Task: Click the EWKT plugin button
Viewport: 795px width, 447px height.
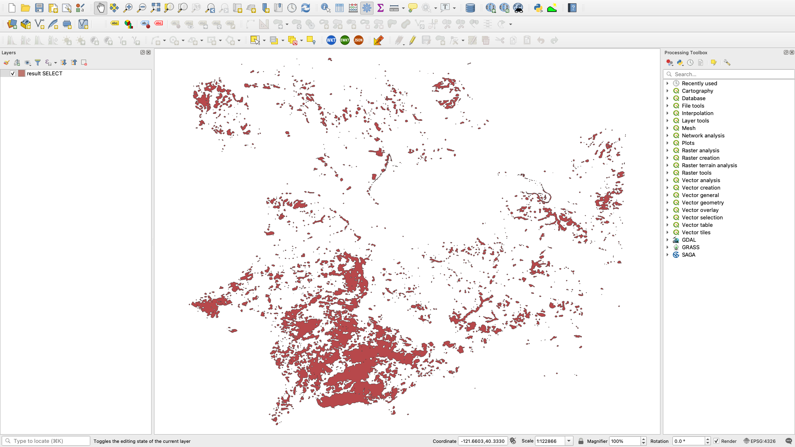Action: [x=345, y=40]
